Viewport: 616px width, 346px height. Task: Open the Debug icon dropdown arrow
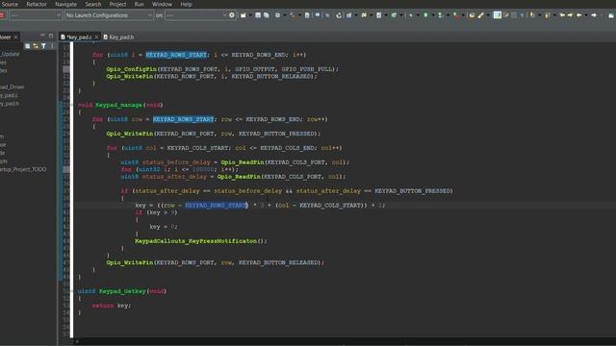coord(418,15)
